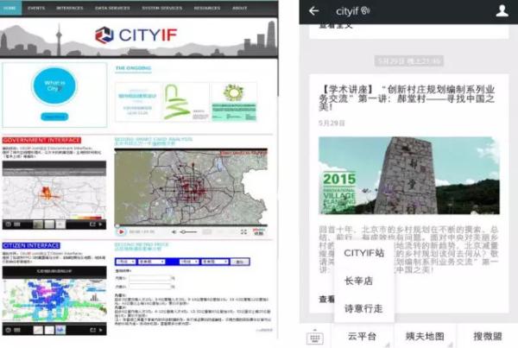Open the account profile icon
This screenshot has height=348, width=518.
pyautogui.click(x=502, y=11)
